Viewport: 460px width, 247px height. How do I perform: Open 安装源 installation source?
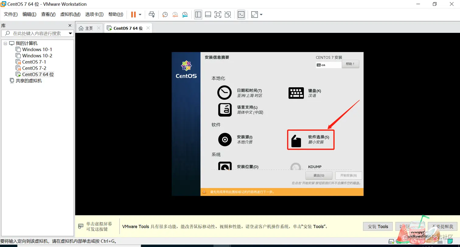[x=236, y=140]
